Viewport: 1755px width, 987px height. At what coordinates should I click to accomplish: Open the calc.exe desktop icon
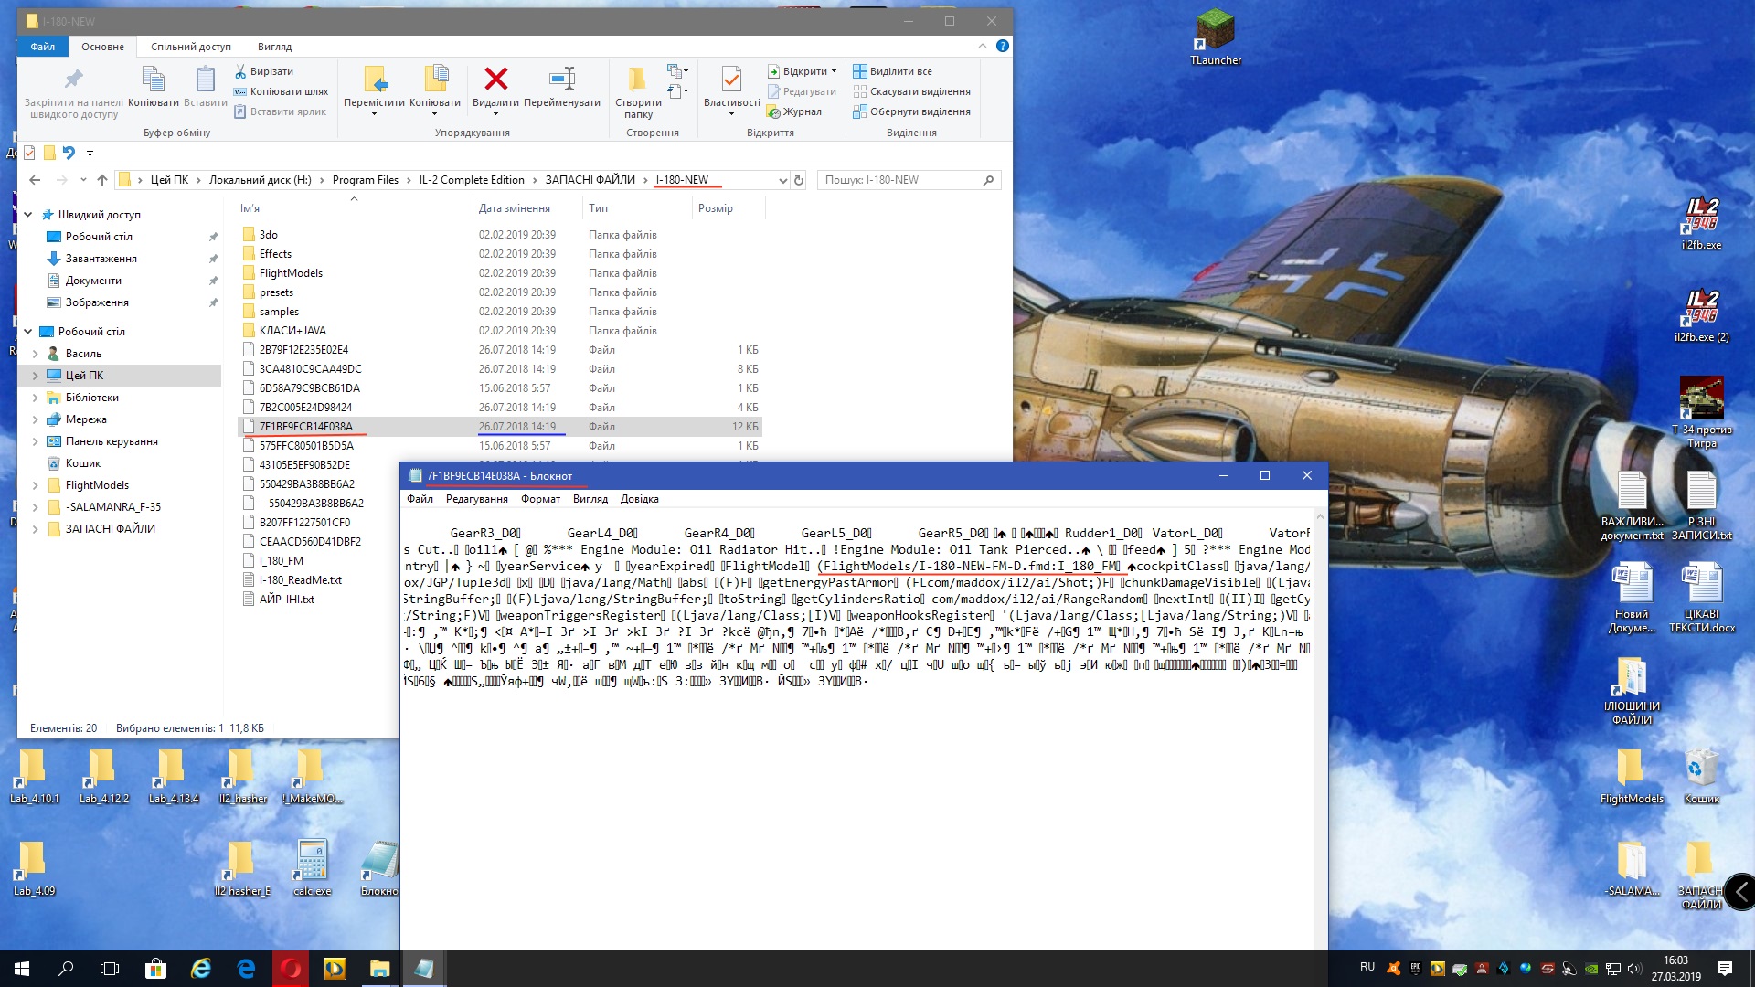313,868
